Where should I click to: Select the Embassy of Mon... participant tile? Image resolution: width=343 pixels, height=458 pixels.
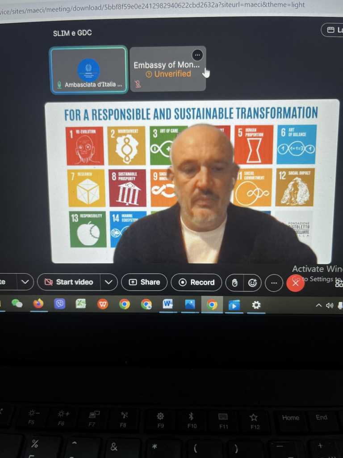point(168,69)
